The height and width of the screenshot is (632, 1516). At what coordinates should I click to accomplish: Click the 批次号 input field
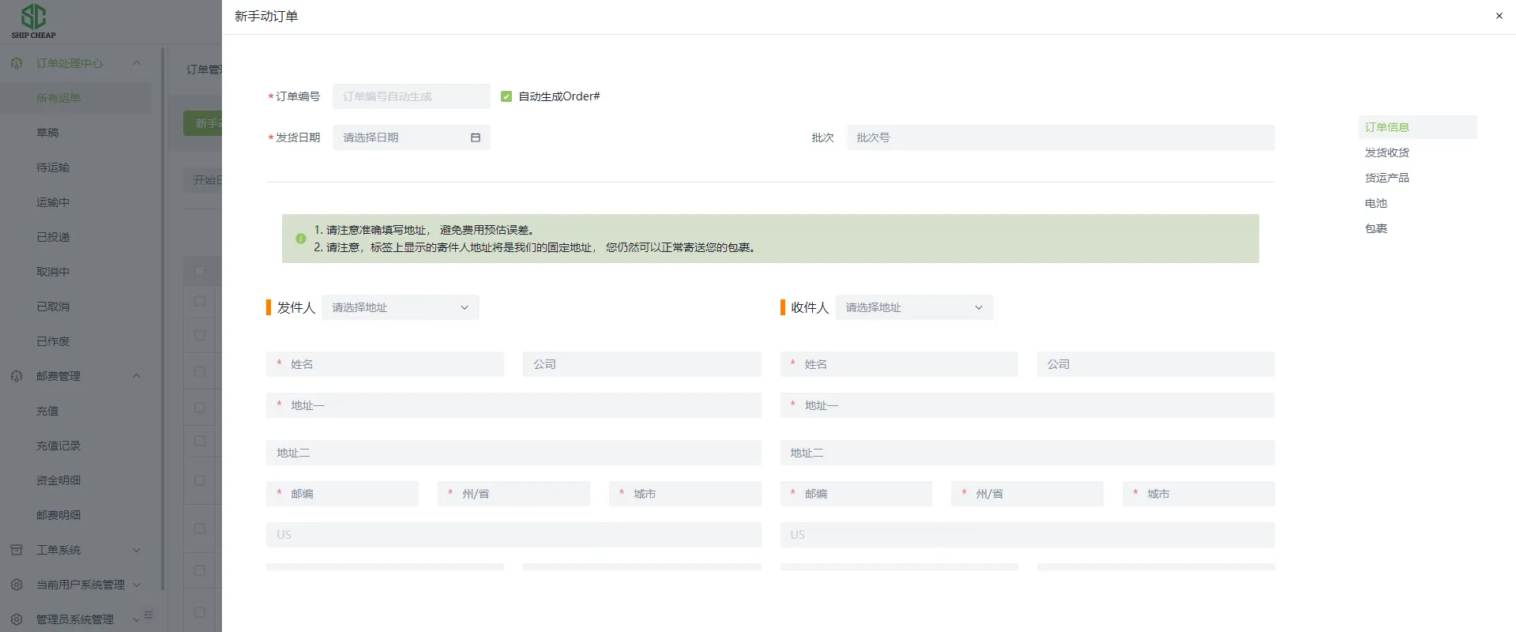click(x=1060, y=137)
